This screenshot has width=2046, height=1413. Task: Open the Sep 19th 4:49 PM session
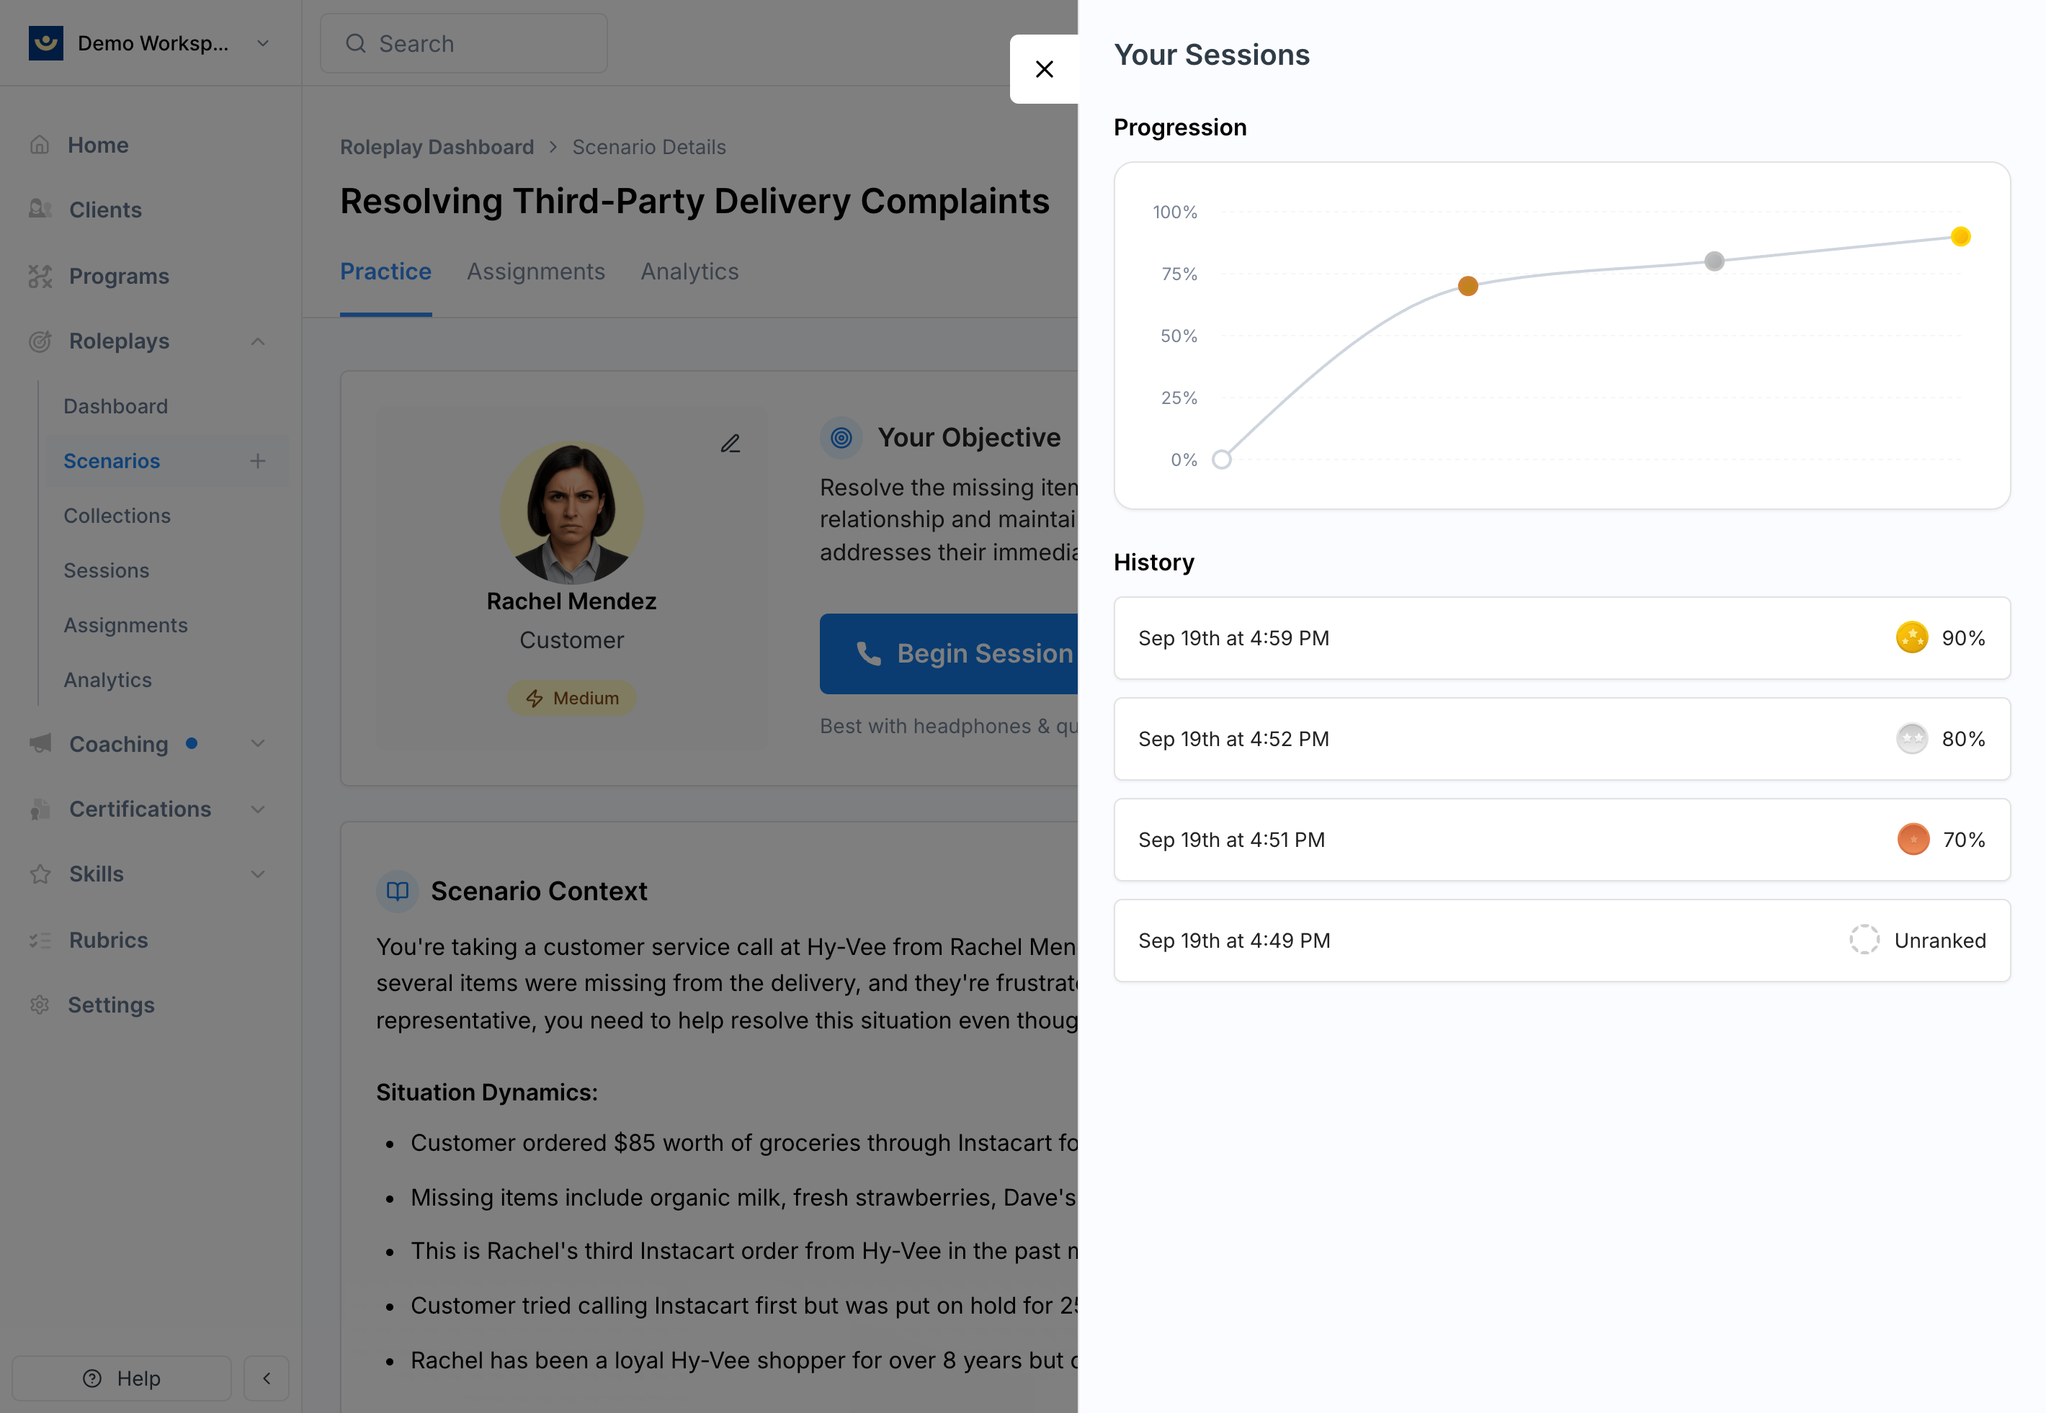(1563, 941)
